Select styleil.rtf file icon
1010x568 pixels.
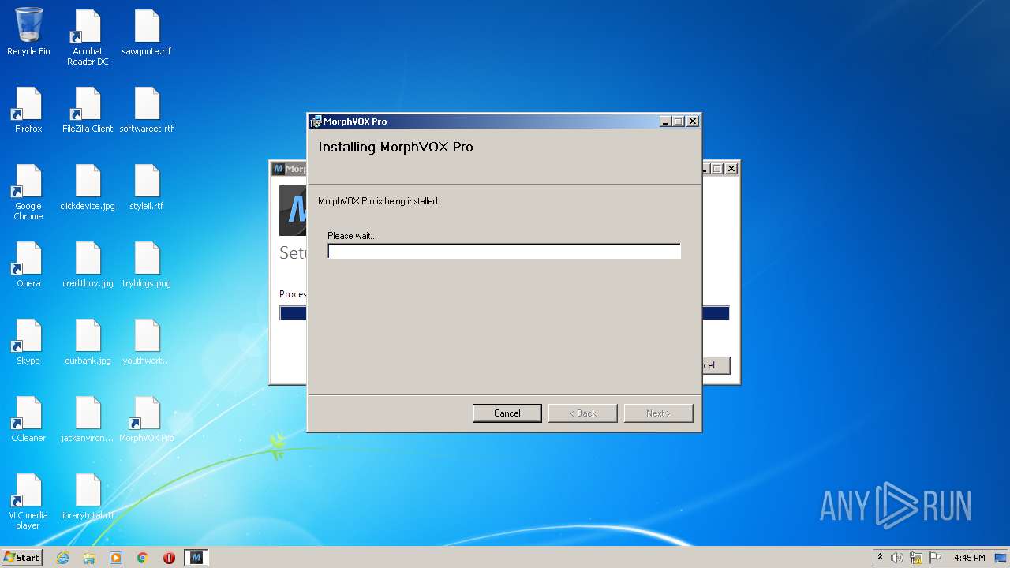pos(147,186)
